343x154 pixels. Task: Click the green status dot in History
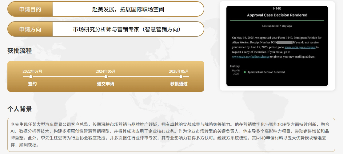(x=245, y=72)
